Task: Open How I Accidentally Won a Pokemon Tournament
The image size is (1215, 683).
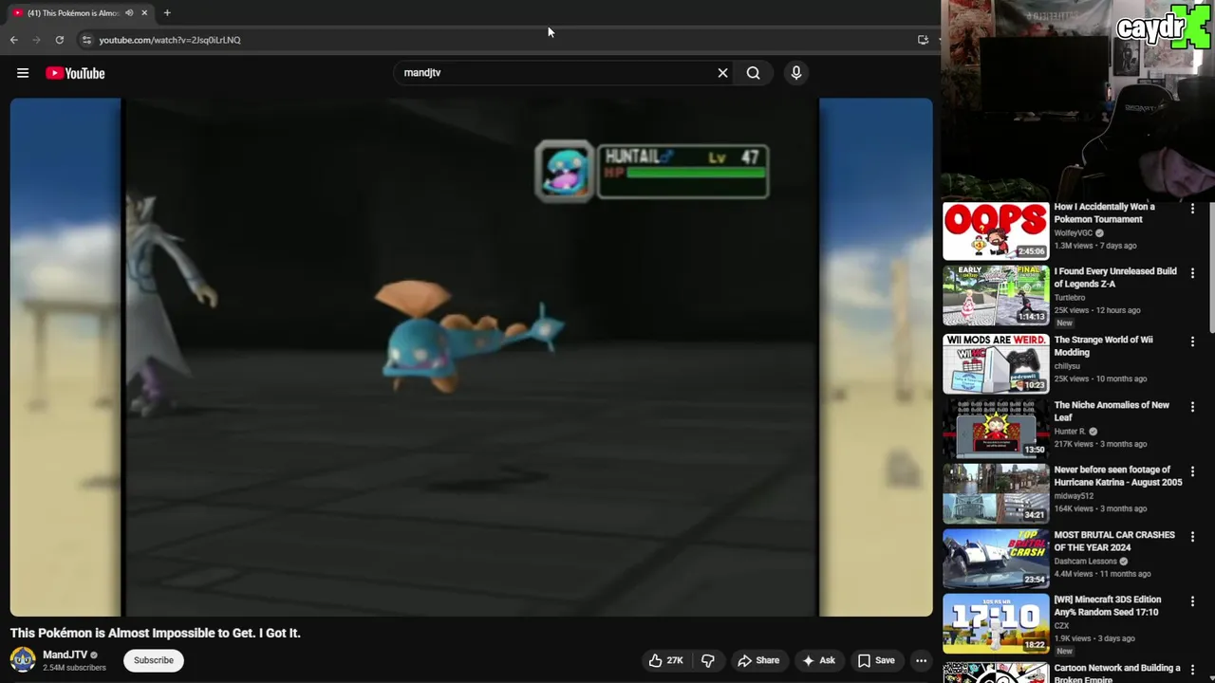Action: click(1105, 212)
